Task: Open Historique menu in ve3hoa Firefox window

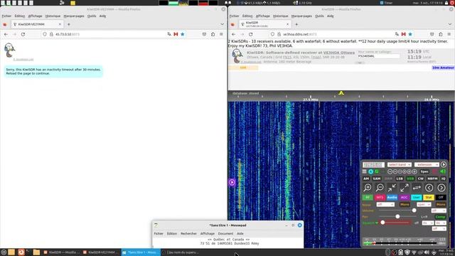Action: click(280, 16)
